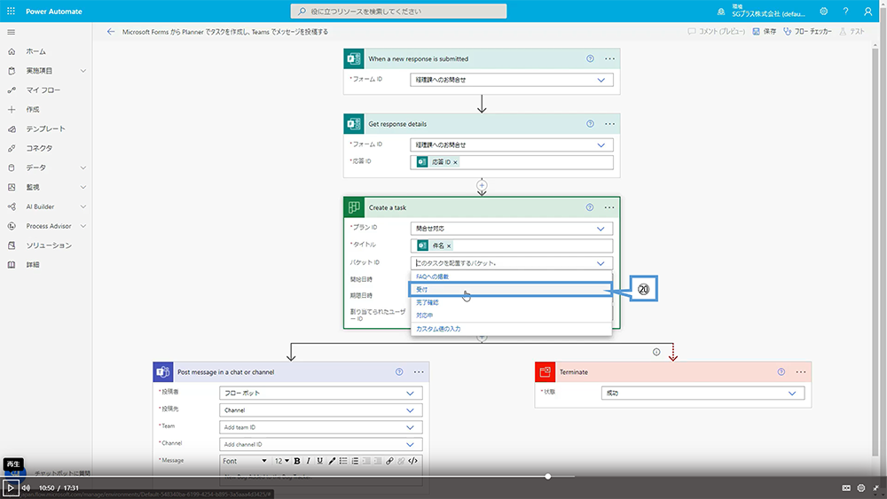Screen dimensions: 887x499
Task: Select FAQへの掲載 bucket option
Action: [x=512, y=277]
